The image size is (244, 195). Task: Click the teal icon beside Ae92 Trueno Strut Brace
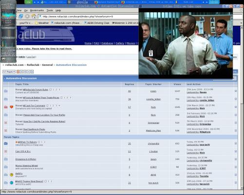pos(12,183)
